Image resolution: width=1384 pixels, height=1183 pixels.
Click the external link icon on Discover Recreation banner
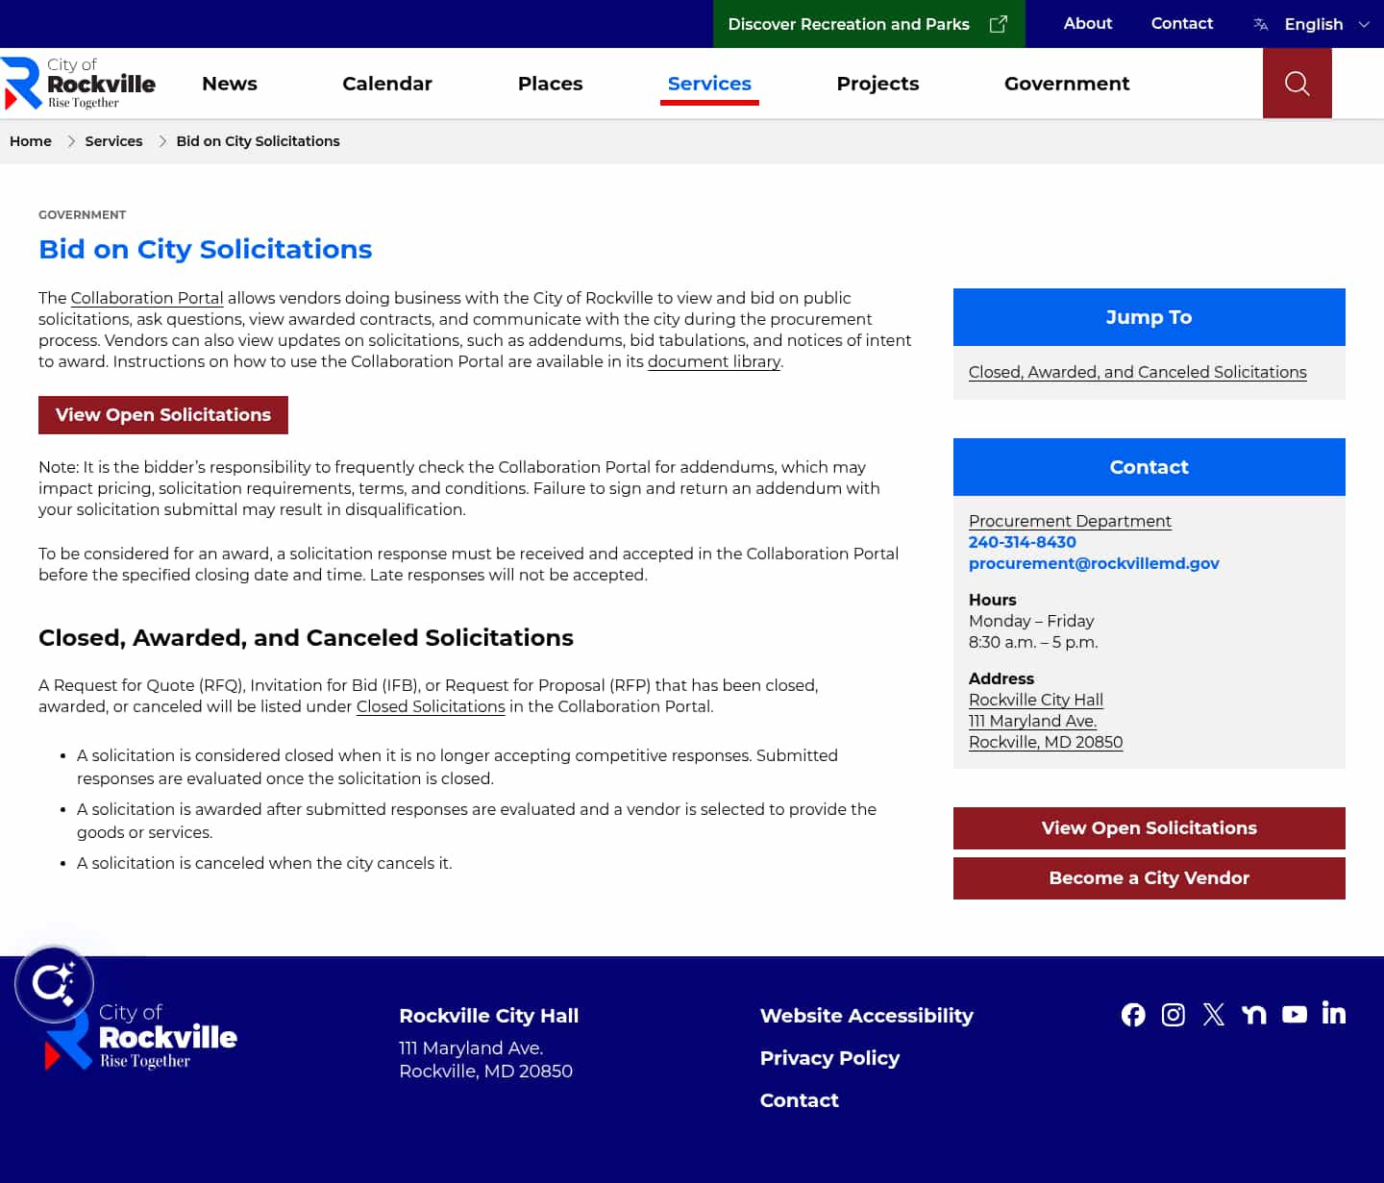click(x=999, y=23)
